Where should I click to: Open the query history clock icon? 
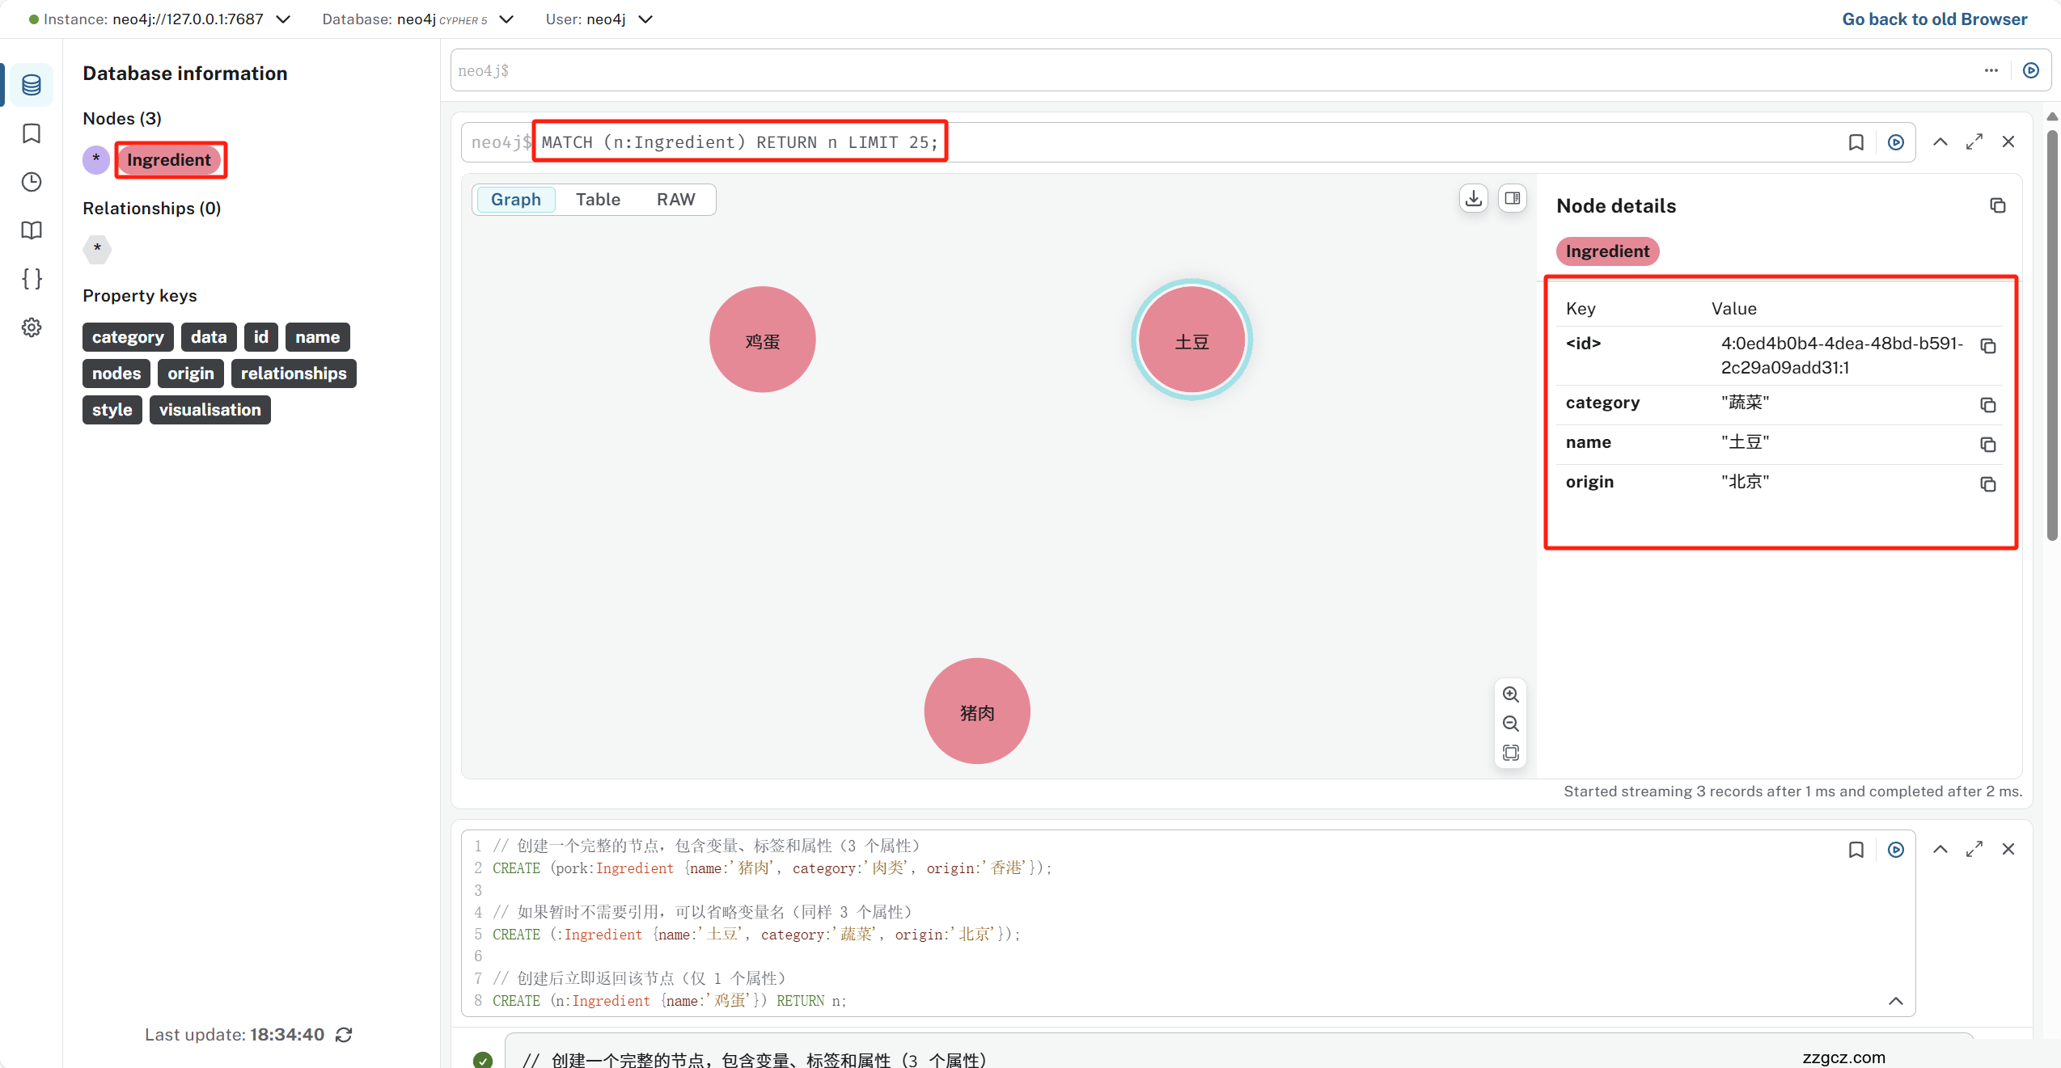tap(32, 182)
